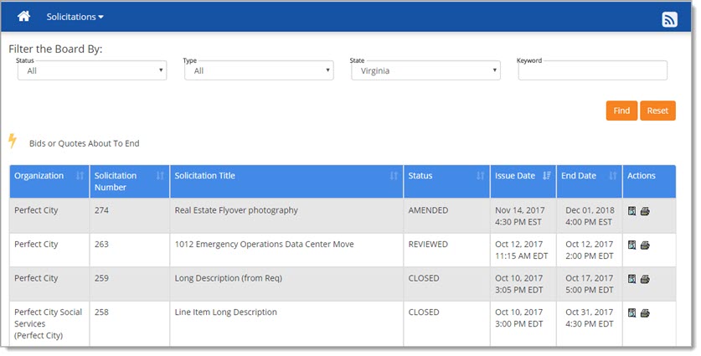Select '1012 Emergency Operations Data Center Move'

tap(264, 245)
